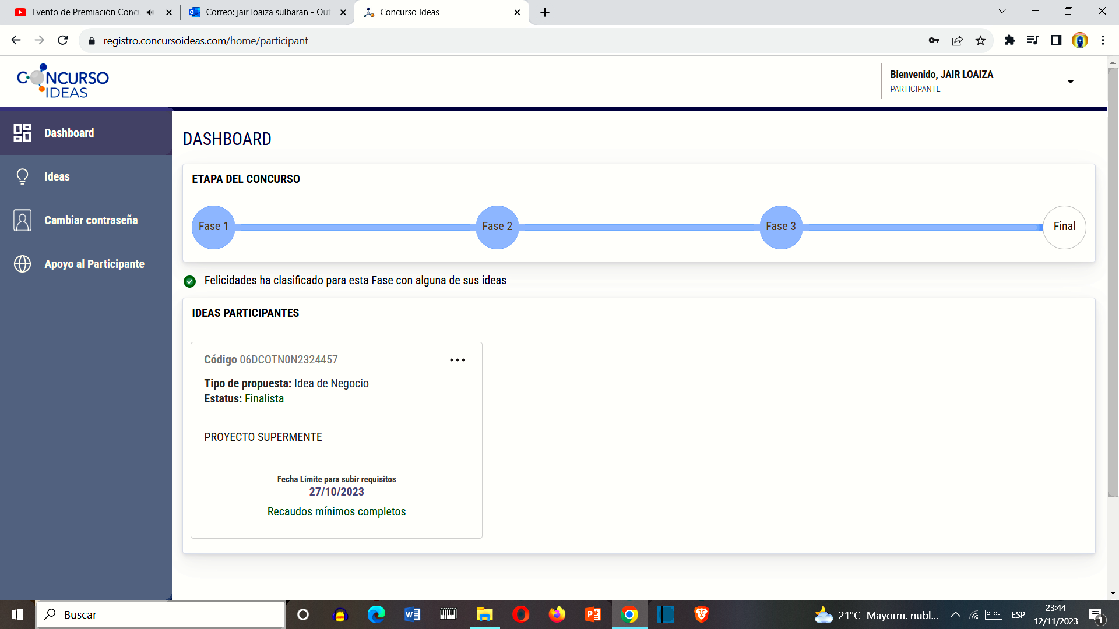Click the address bar URL
The width and height of the screenshot is (1119, 629).
(206, 41)
